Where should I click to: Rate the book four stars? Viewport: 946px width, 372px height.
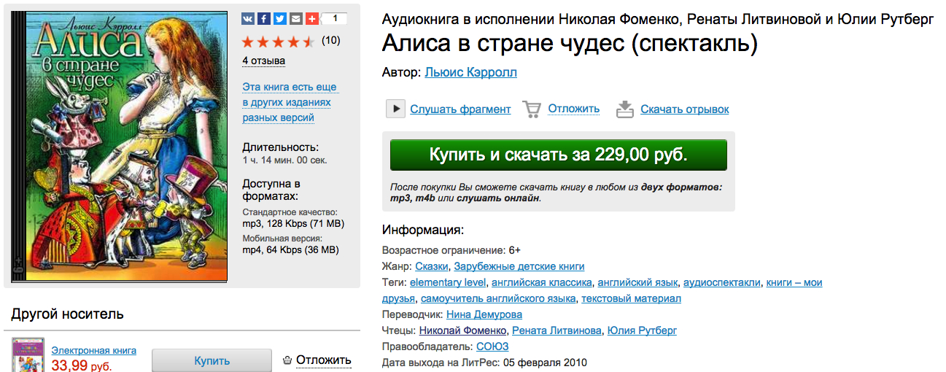coord(294,41)
